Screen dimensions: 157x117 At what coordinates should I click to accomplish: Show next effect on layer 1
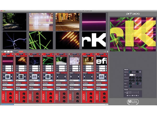click(x=12, y=76)
